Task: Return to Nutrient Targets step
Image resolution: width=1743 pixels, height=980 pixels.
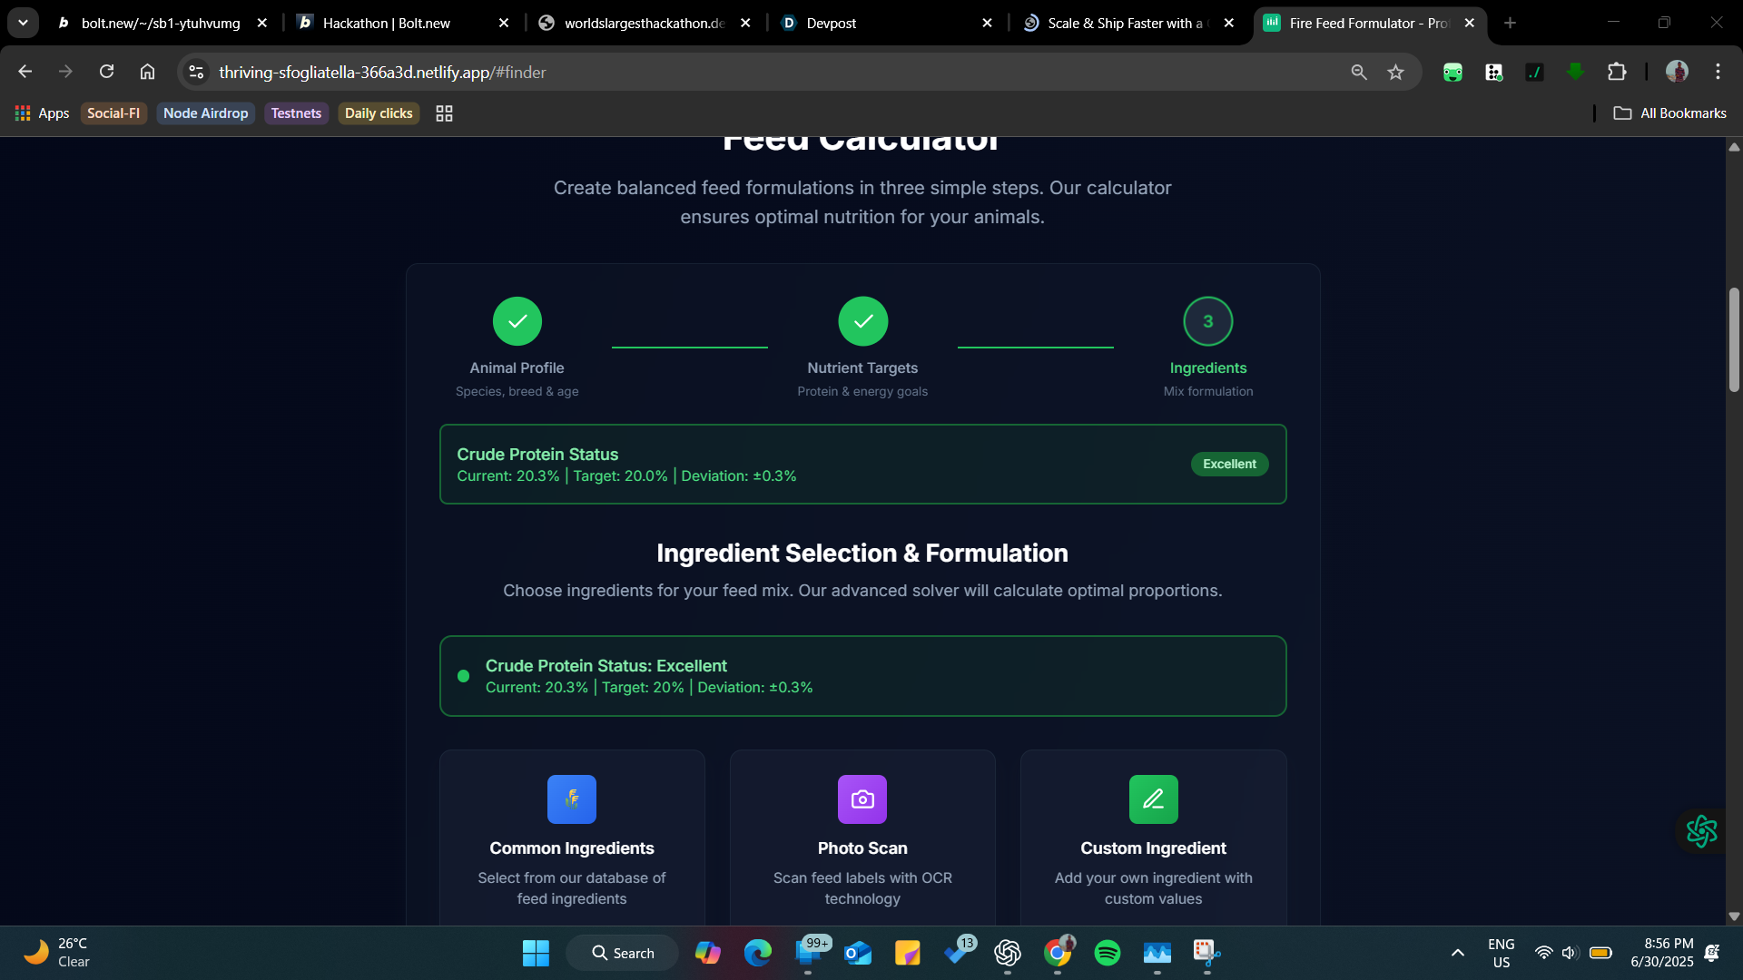Action: (x=862, y=321)
